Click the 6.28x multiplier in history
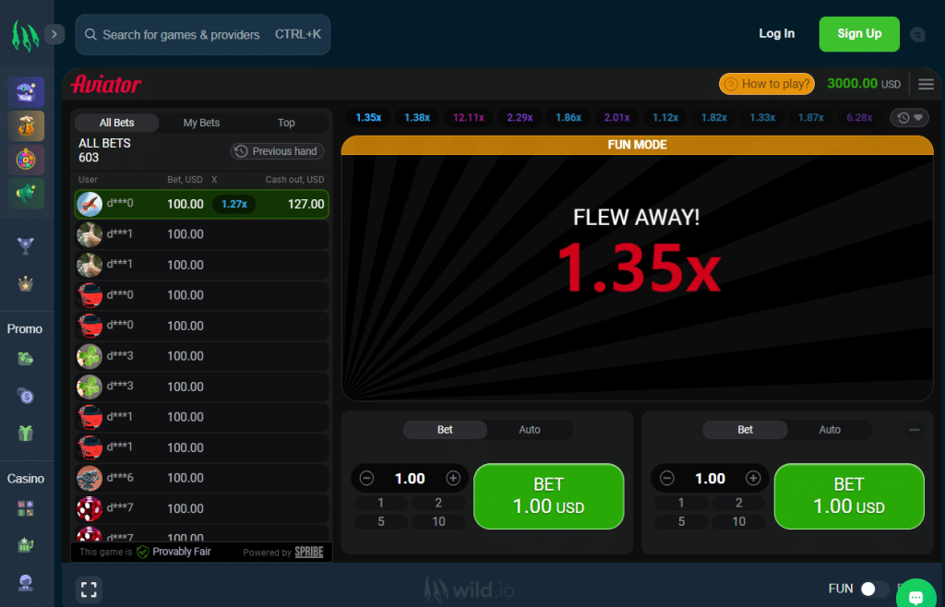Image resolution: width=945 pixels, height=607 pixels. tap(859, 117)
